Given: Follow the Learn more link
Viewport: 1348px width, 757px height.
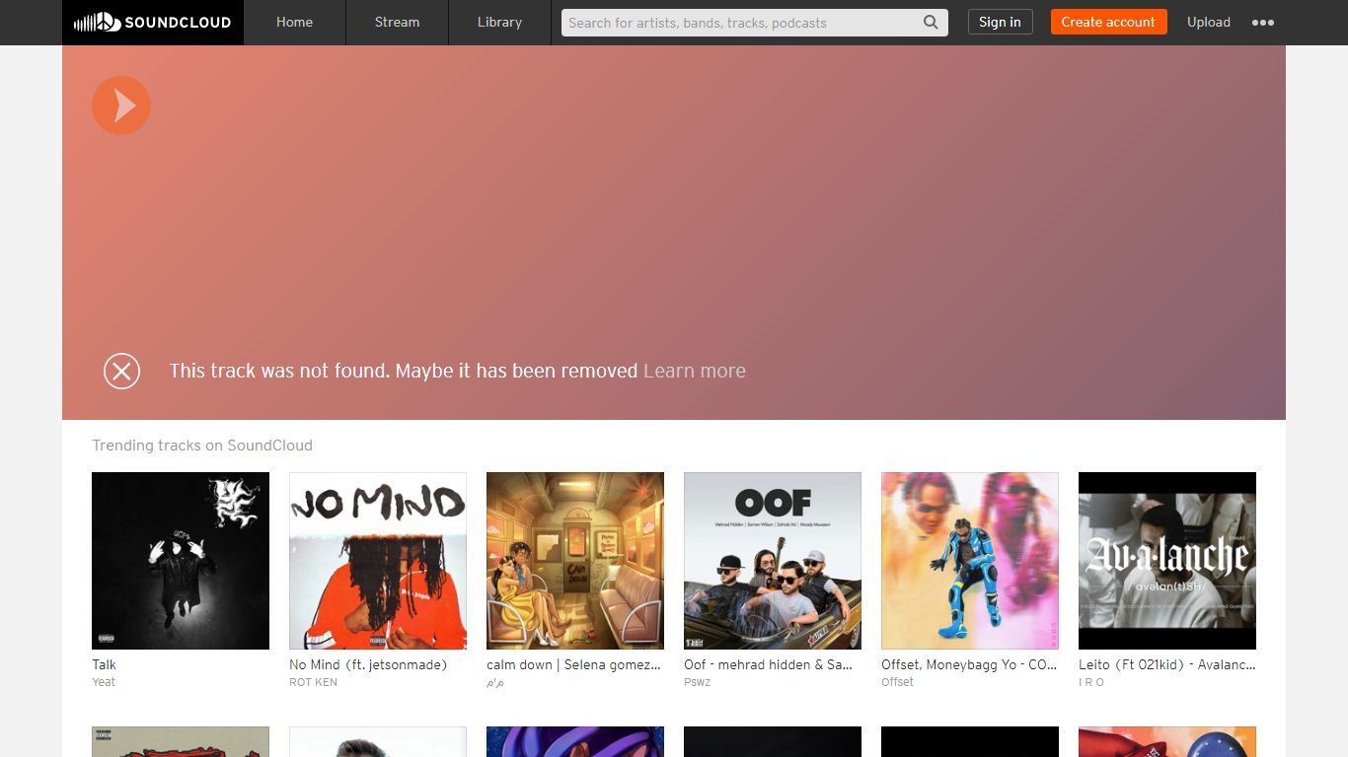Looking at the screenshot, I should [695, 371].
